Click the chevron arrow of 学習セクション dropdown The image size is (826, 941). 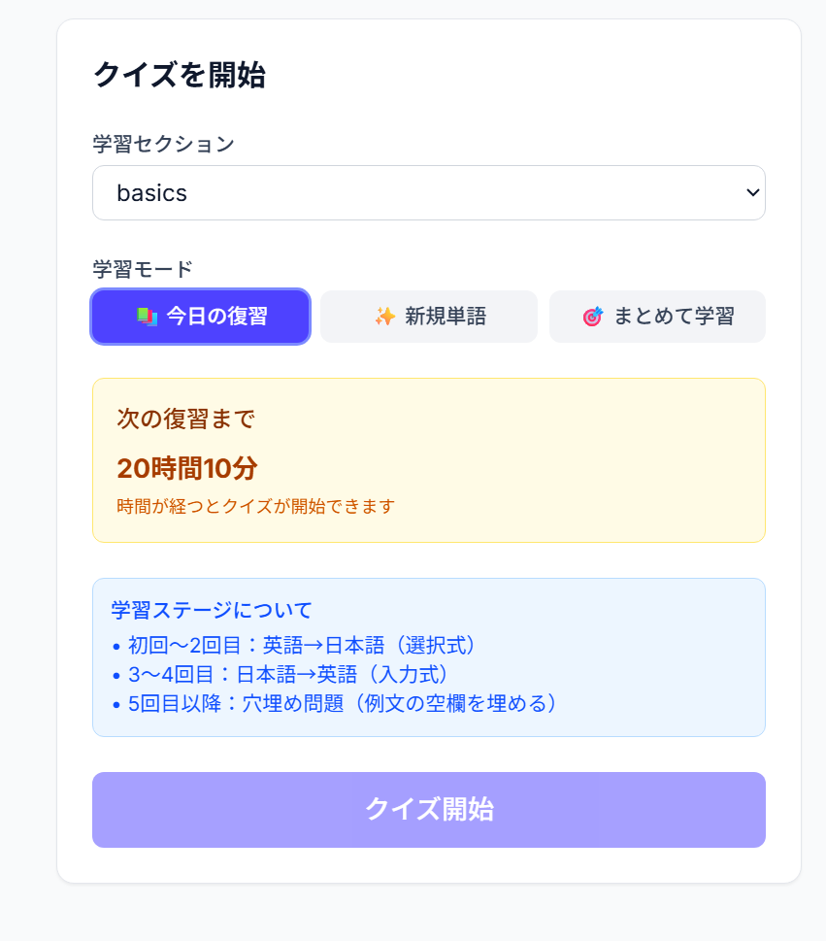pyautogui.click(x=752, y=192)
